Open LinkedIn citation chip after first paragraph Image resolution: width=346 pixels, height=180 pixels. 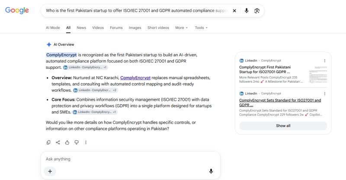point(85,67)
